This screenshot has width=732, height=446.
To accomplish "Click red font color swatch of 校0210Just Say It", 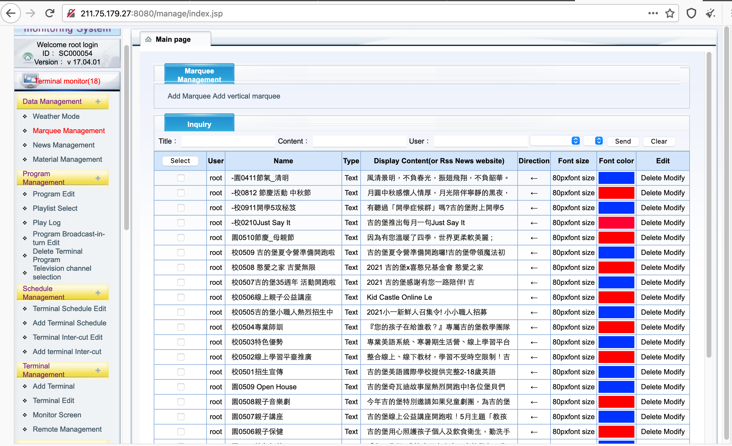I will [x=616, y=223].
